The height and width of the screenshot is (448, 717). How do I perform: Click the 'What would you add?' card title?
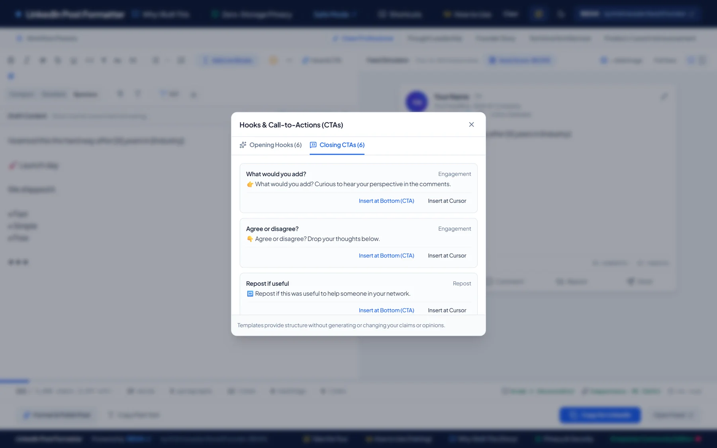(276, 174)
